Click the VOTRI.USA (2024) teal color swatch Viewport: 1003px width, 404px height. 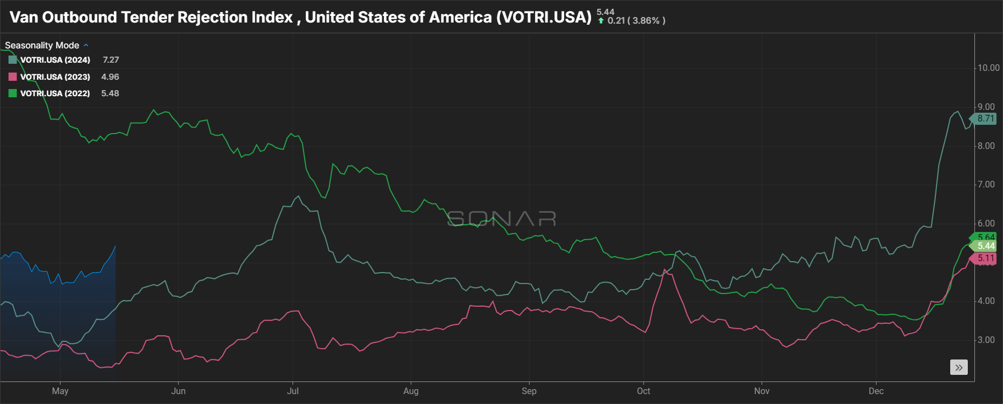[13, 60]
